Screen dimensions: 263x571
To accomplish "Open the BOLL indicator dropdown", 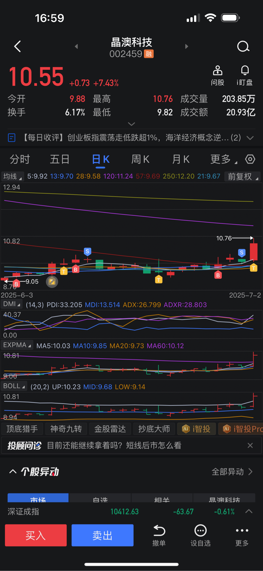I will tap(14, 386).
